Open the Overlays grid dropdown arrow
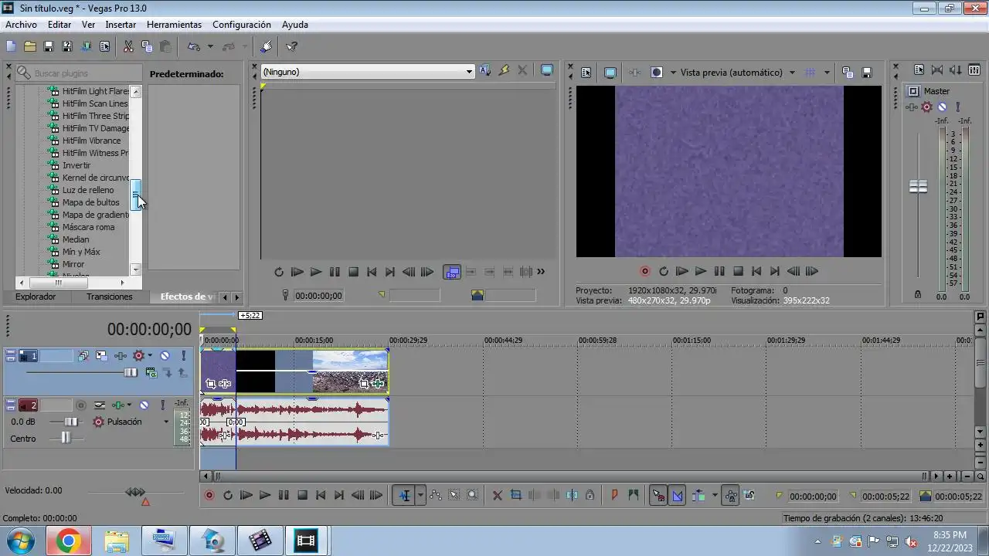The width and height of the screenshot is (989, 556). point(827,72)
